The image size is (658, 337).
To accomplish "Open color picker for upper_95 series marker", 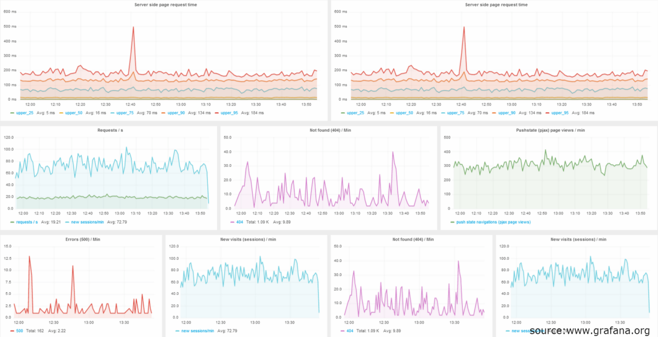I will [x=217, y=112].
